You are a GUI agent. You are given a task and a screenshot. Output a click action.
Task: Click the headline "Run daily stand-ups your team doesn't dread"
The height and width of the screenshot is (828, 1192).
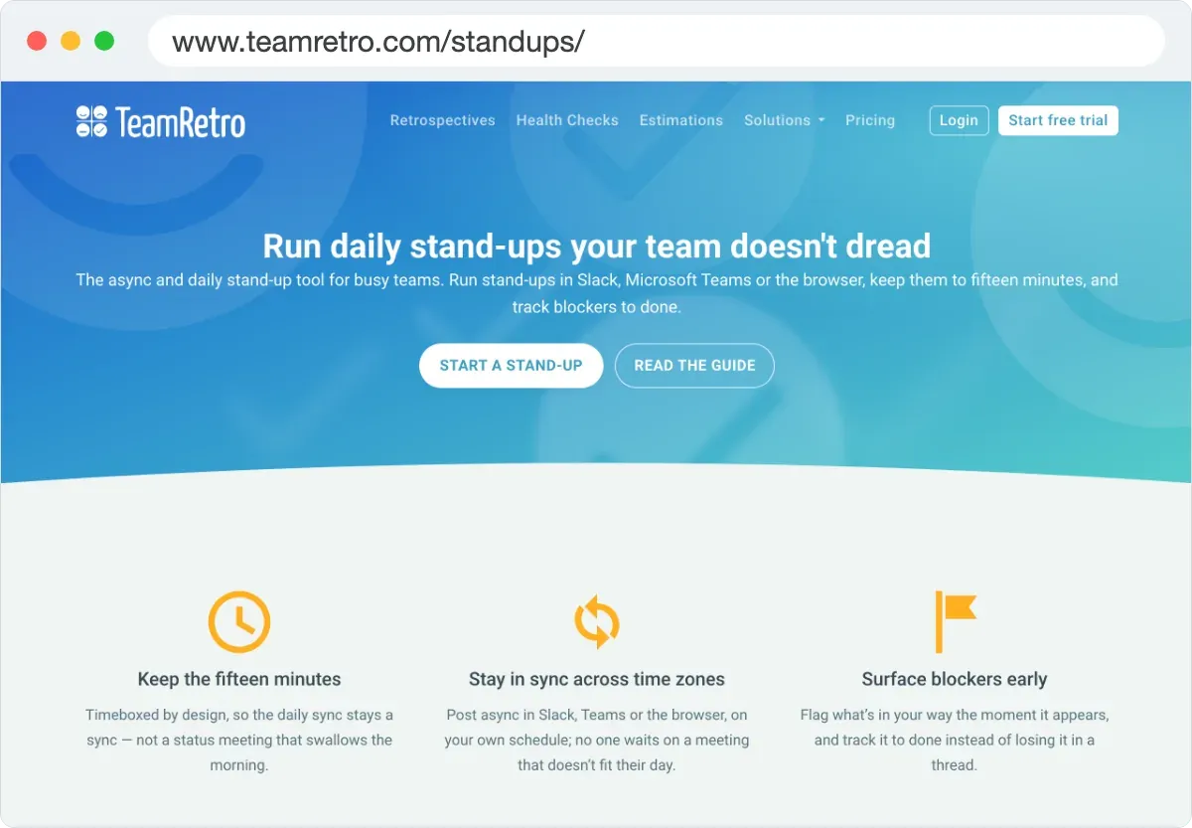click(x=597, y=246)
